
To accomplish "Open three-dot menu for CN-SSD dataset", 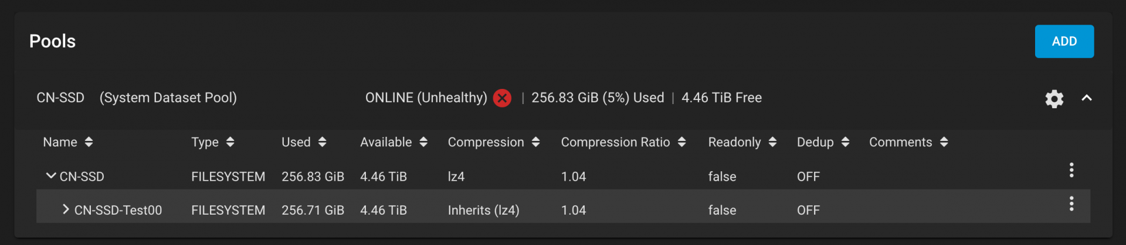I will point(1071,170).
